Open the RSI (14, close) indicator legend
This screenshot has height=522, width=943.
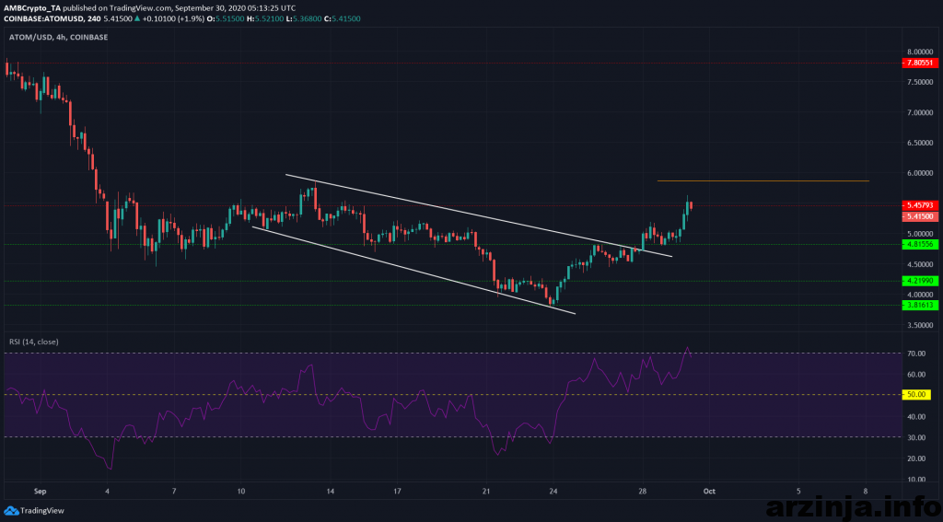pyautogui.click(x=32, y=342)
